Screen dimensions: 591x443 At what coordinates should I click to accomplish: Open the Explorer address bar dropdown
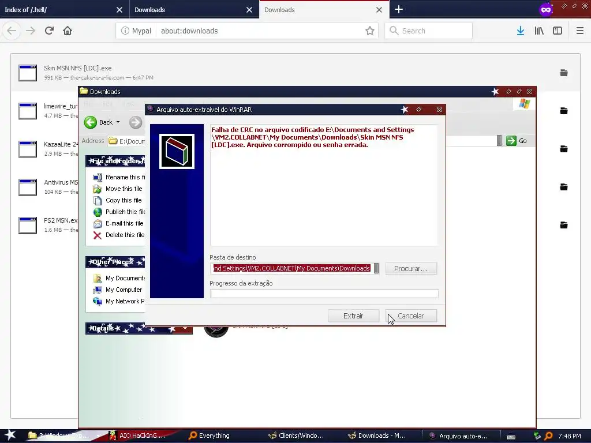(x=499, y=141)
